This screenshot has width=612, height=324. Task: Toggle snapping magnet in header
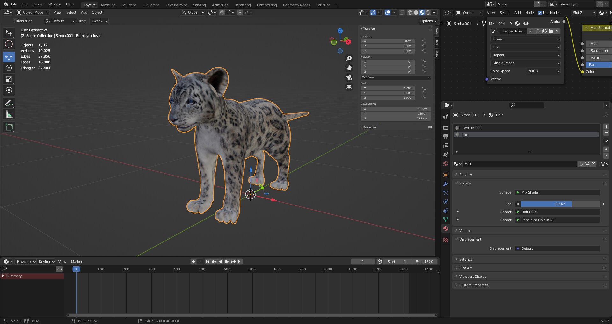click(x=222, y=12)
